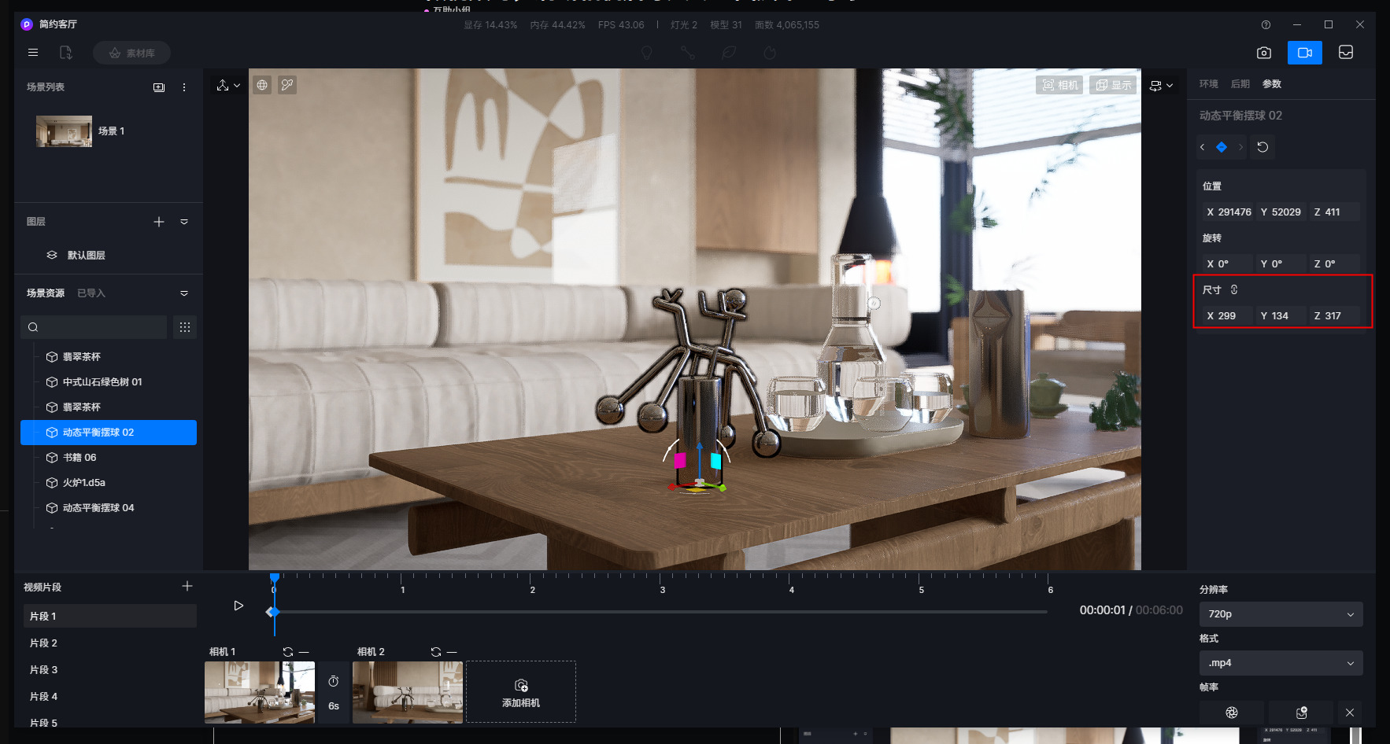Collapse the 图层 layers section
Viewport: 1390px width, 744px height.
tap(184, 222)
